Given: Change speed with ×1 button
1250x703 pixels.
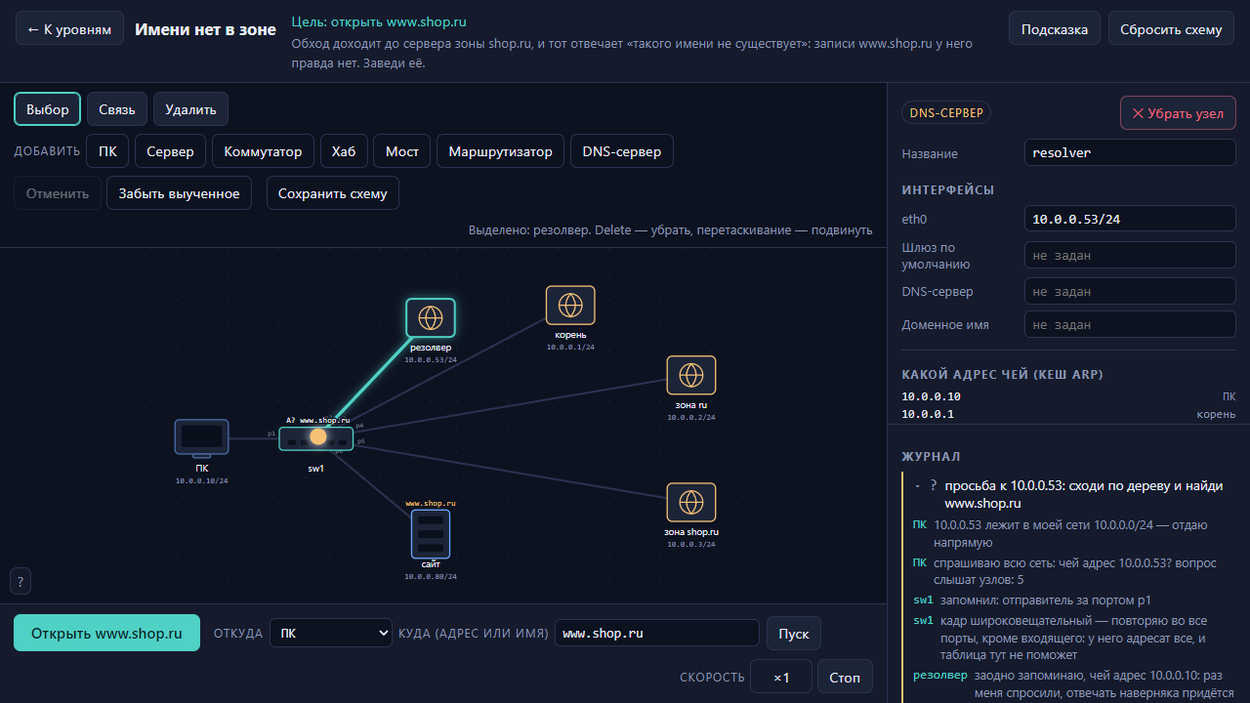Looking at the screenshot, I should point(781,677).
